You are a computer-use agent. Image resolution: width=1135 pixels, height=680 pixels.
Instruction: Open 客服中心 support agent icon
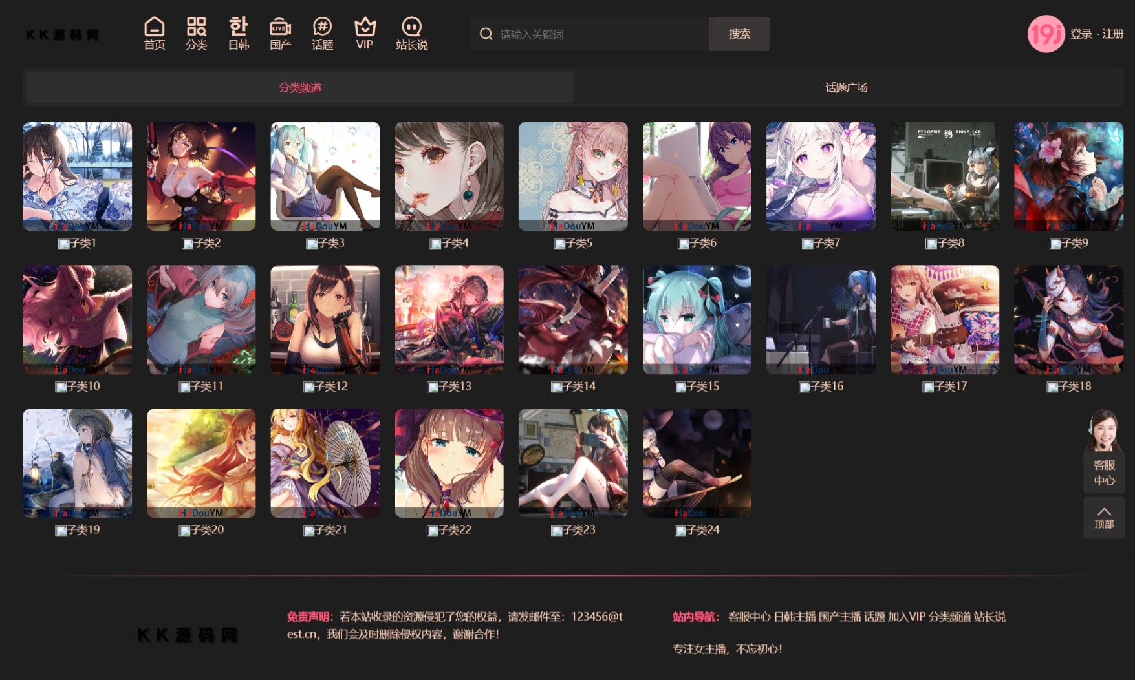pos(1104,430)
